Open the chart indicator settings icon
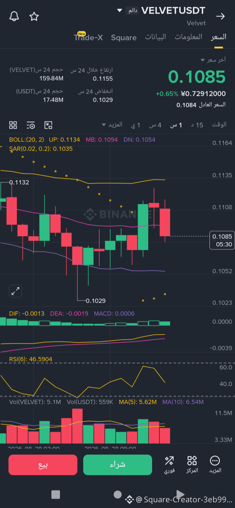This screenshot has width=235, height=508. 31,125
